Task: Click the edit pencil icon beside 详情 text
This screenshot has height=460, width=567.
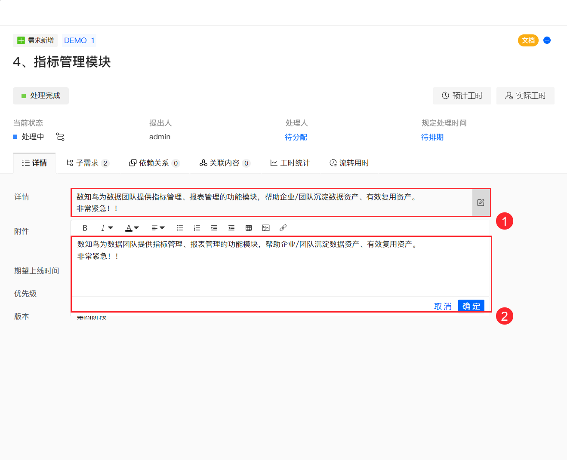Action: 481,202
